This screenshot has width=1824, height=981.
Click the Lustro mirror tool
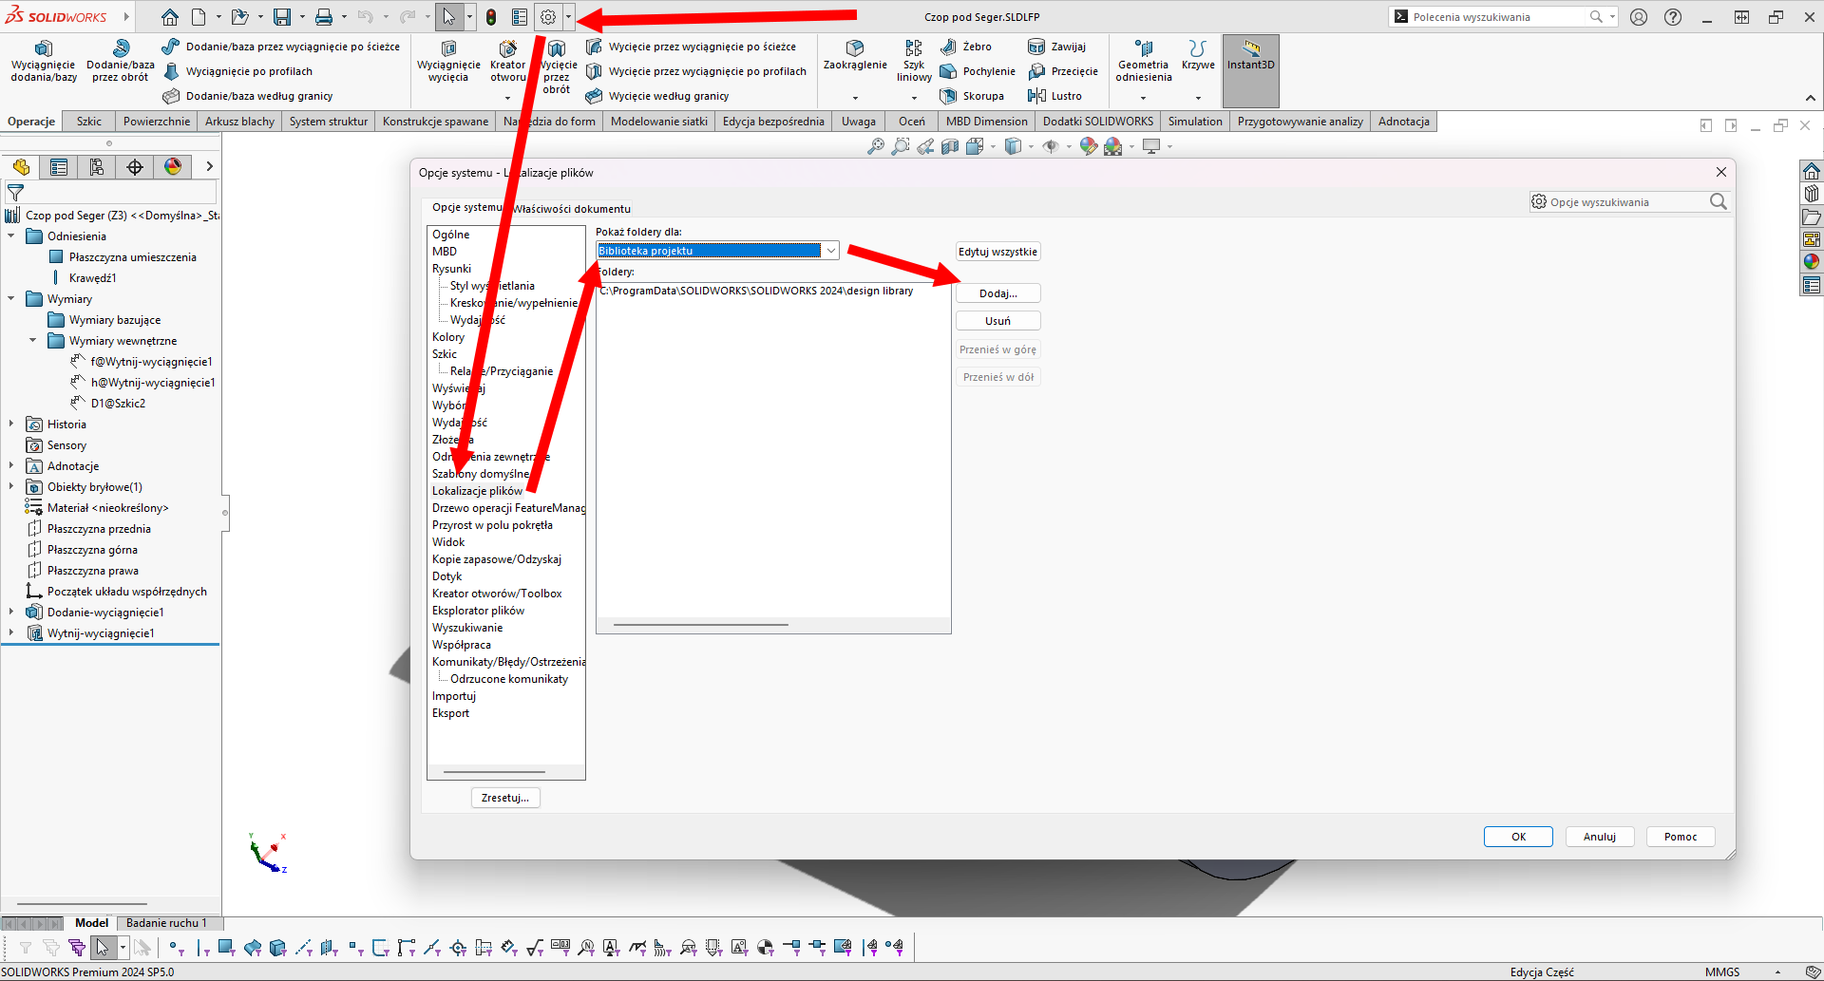[1056, 96]
